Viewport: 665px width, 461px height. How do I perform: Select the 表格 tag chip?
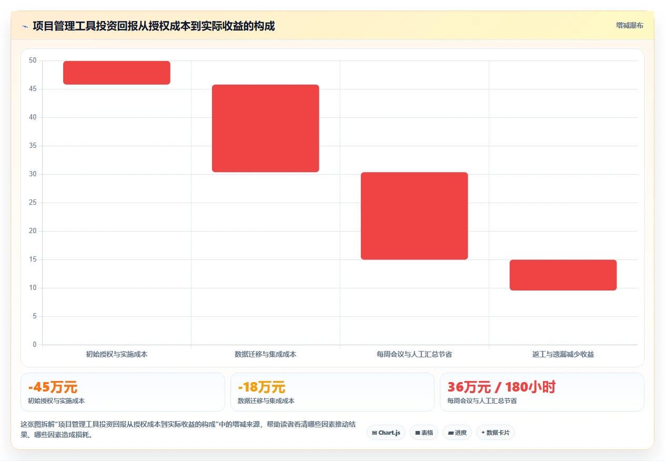[424, 433]
